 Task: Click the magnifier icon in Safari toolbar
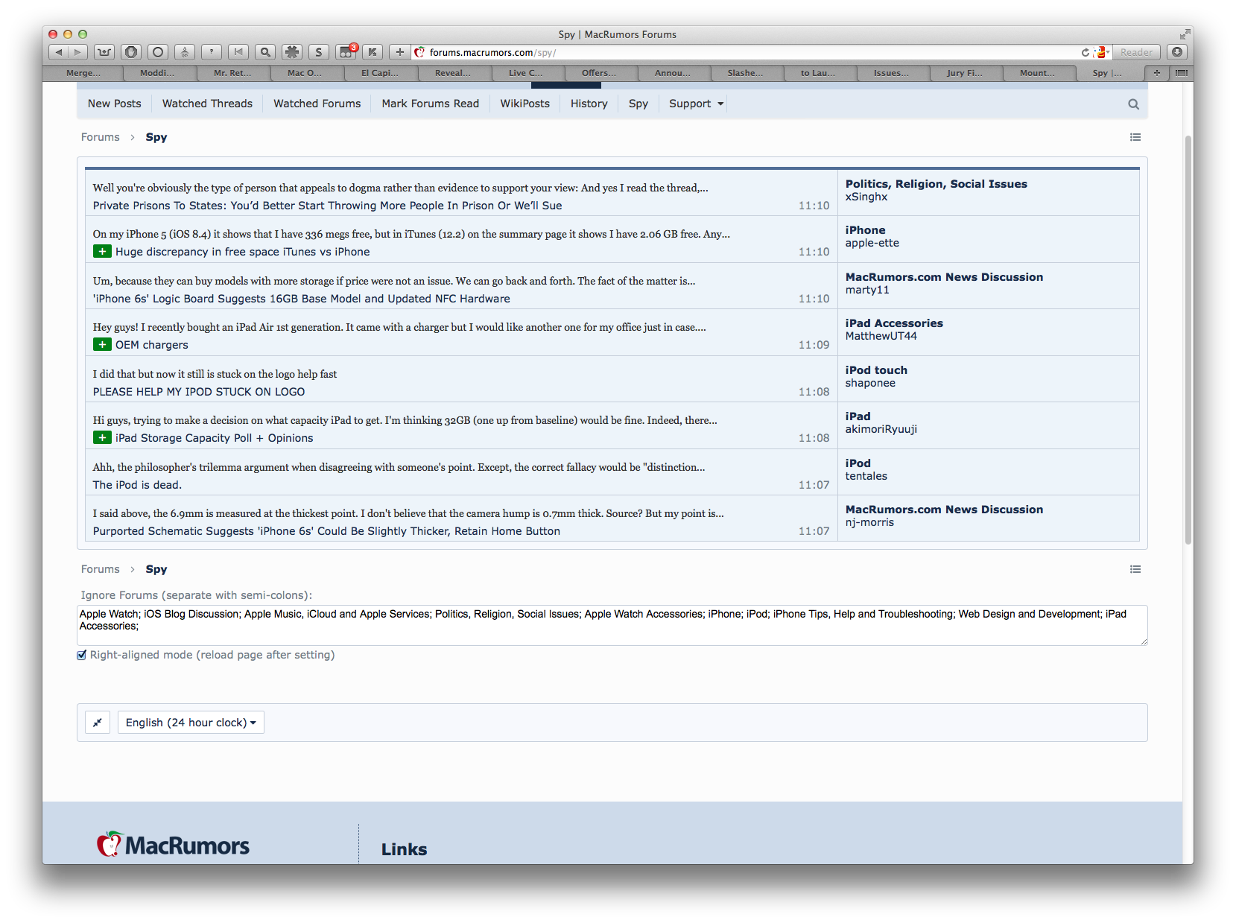pyautogui.click(x=265, y=52)
